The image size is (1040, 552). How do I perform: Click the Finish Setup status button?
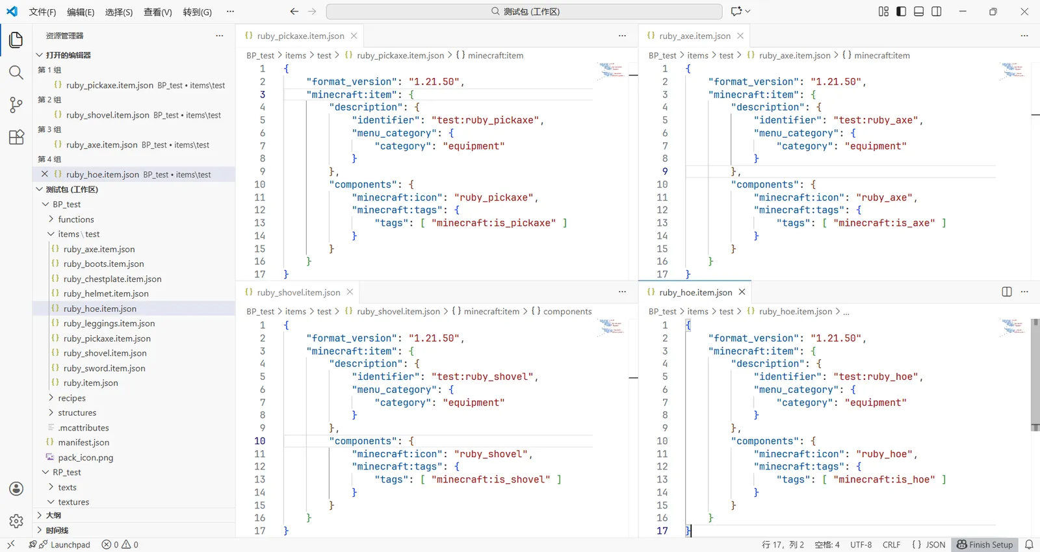point(985,545)
